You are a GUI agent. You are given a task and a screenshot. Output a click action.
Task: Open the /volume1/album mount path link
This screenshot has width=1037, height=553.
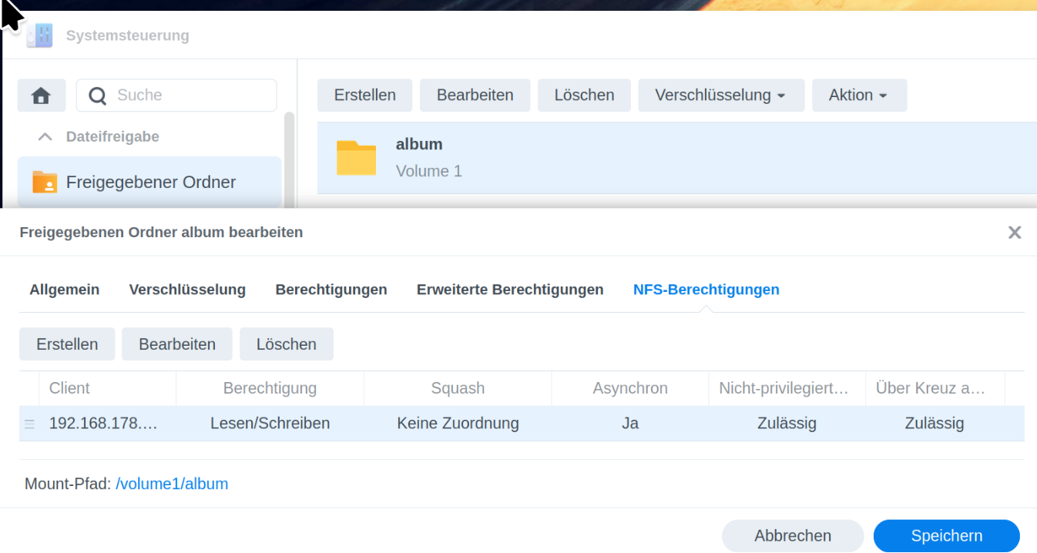point(172,484)
